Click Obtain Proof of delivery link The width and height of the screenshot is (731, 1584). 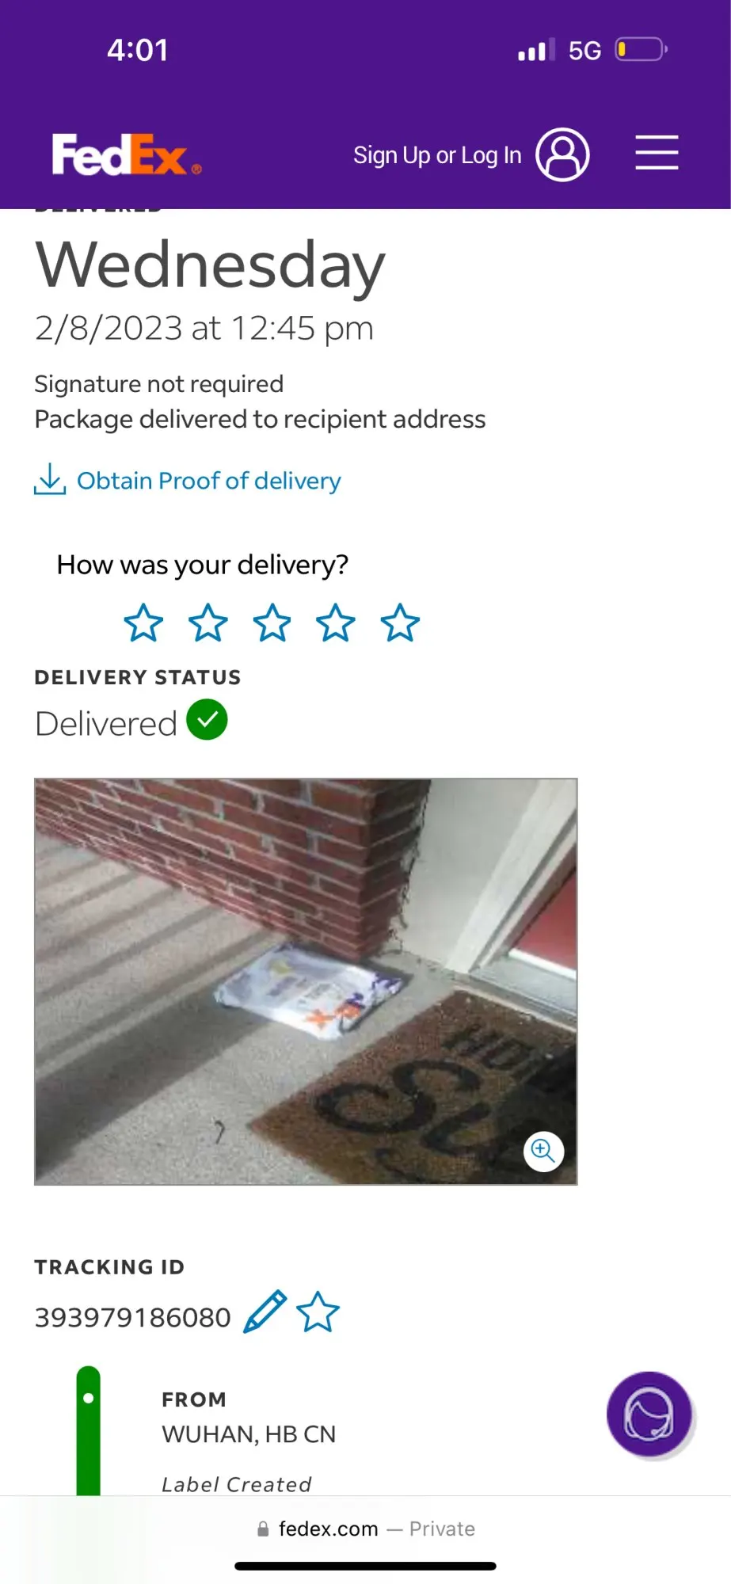[x=209, y=481]
